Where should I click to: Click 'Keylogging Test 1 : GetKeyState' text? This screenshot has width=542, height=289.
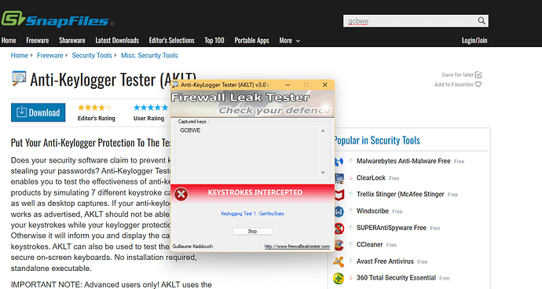point(252,214)
